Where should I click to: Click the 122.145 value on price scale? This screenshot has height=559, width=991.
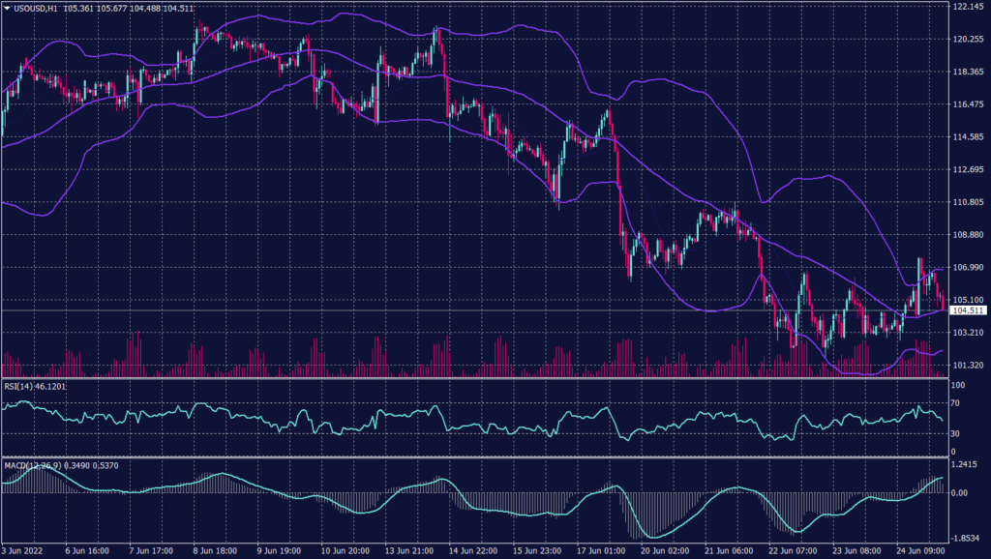[969, 7]
